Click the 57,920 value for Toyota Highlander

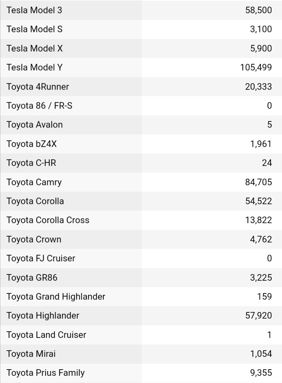[x=258, y=315]
